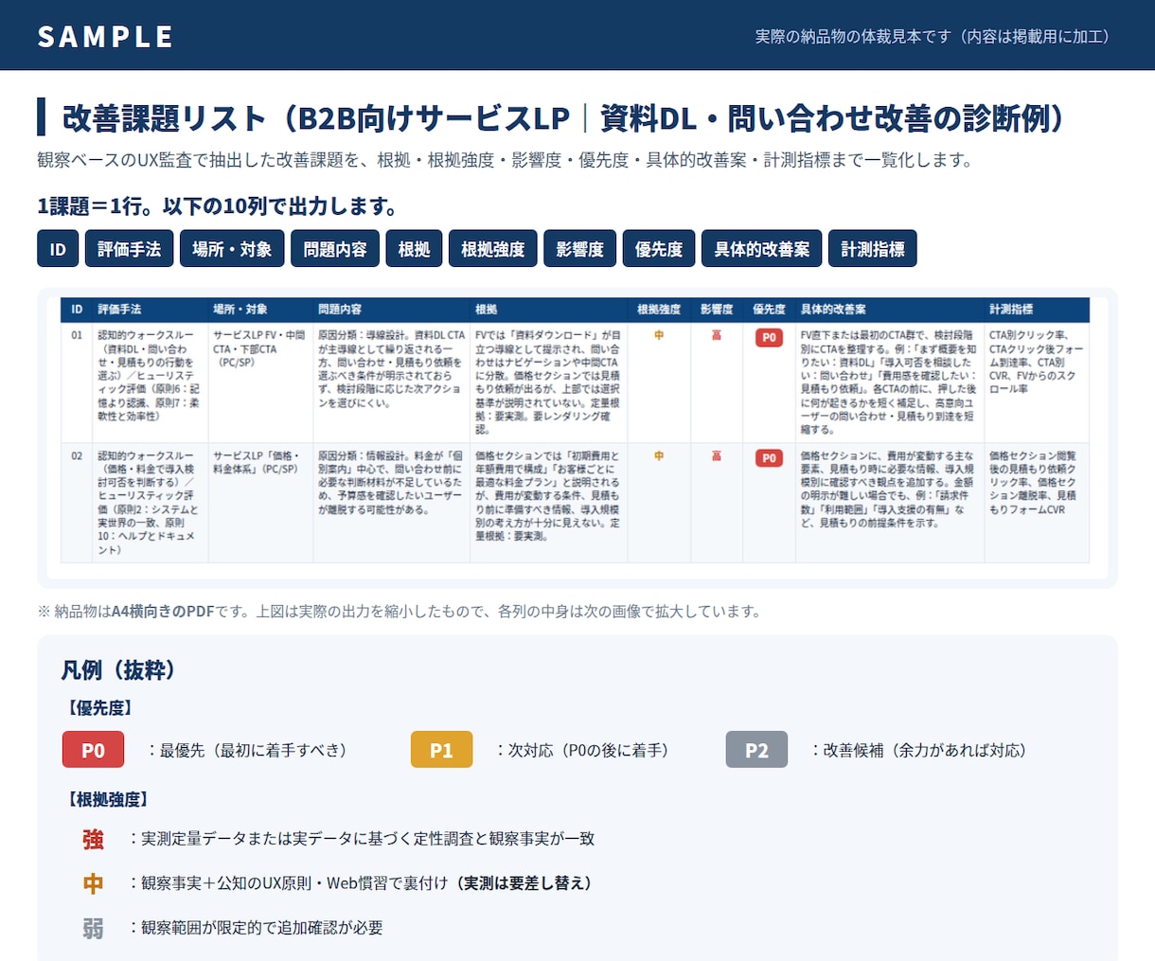Select the 問題内容 chip button
This screenshot has width=1155, height=961.
[335, 249]
